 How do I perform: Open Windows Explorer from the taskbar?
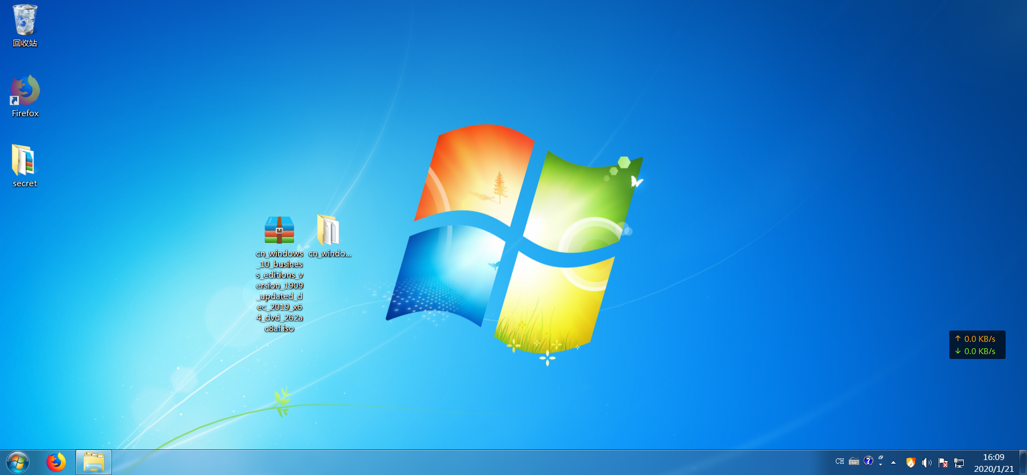pos(94,462)
